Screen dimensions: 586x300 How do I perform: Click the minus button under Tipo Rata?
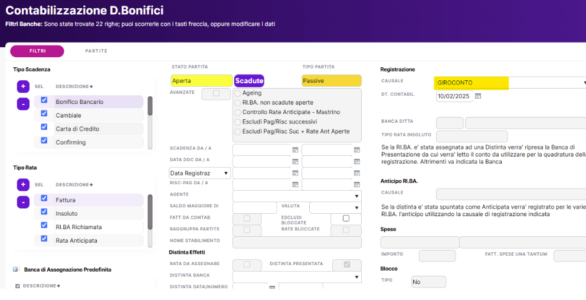tap(23, 203)
